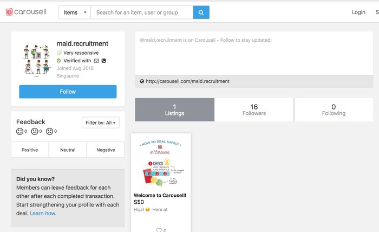Switch to the Following tab

click(x=334, y=109)
